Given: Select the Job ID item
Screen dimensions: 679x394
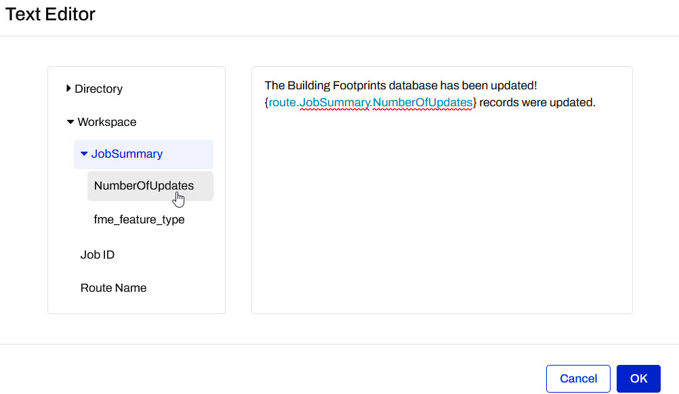Looking at the screenshot, I should (97, 255).
